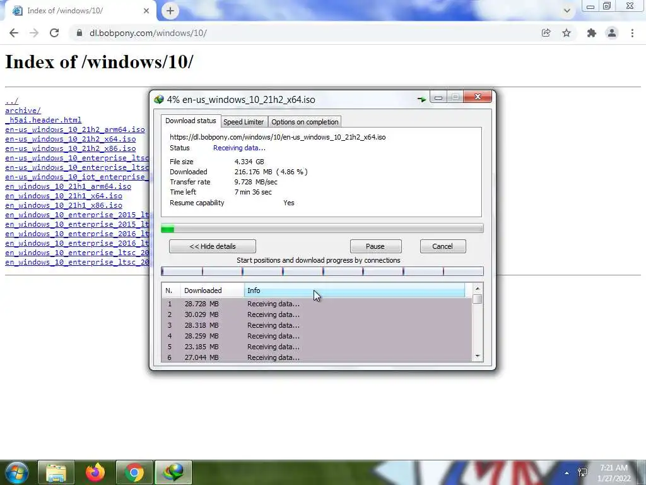The height and width of the screenshot is (485, 646).
Task: Click the parent directory '../' link
Action: click(11, 101)
